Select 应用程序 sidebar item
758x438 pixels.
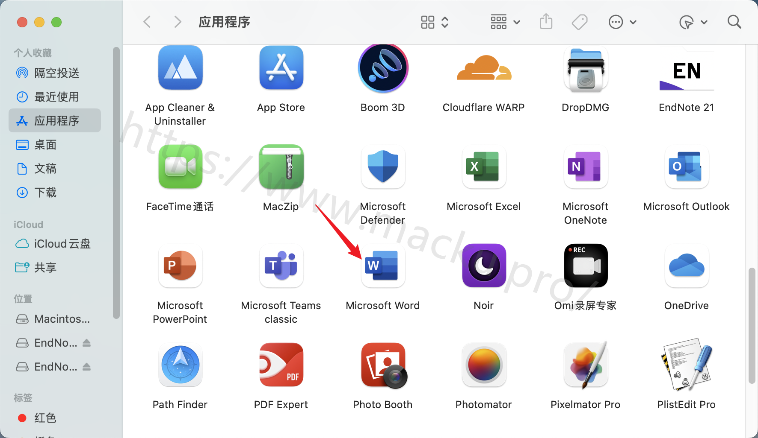[x=55, y=121]
